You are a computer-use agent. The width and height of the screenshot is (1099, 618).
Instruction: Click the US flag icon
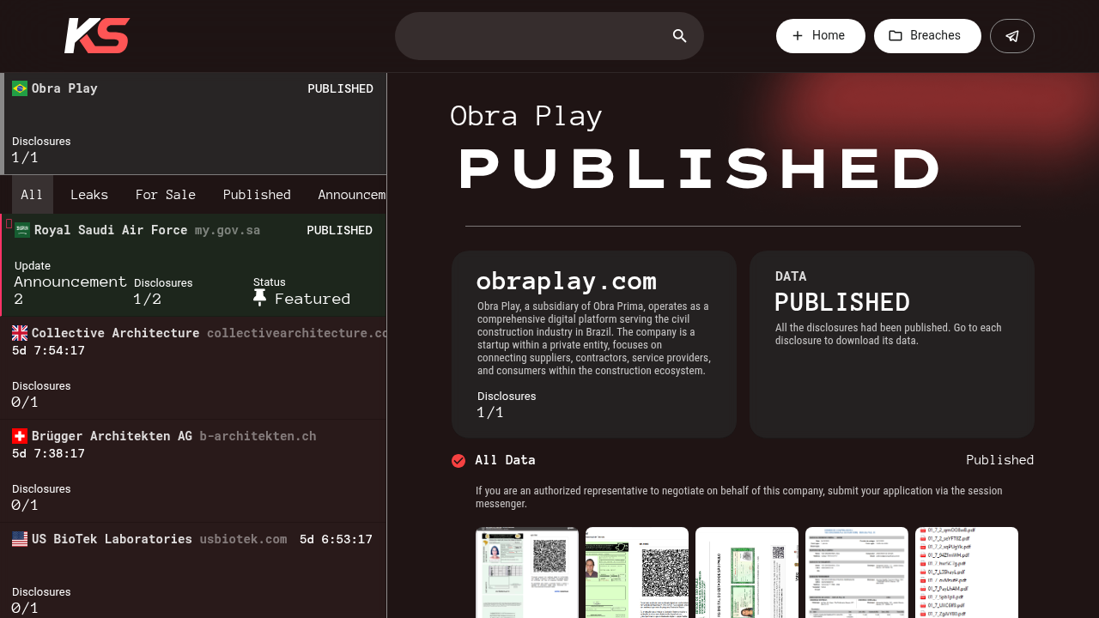[20, 539]
